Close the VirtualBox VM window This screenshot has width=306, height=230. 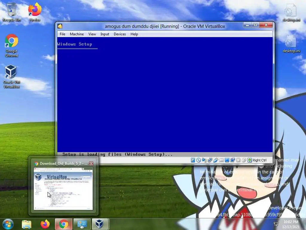coord(266,25)
